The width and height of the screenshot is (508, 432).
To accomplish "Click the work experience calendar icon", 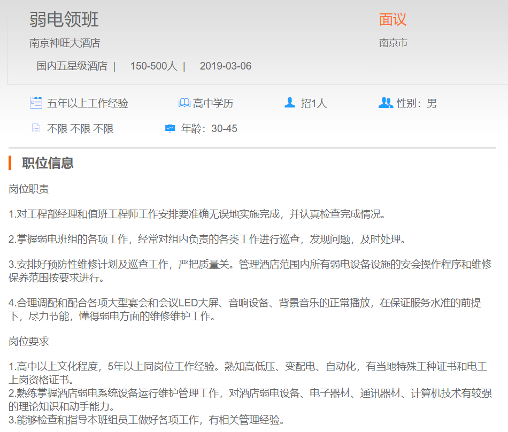I will [36, 103].
